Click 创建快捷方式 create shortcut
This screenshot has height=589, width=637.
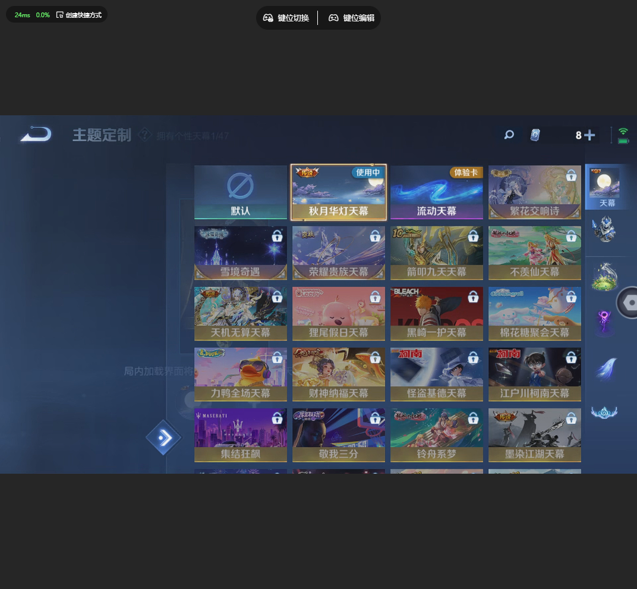(x=79, y=15)
